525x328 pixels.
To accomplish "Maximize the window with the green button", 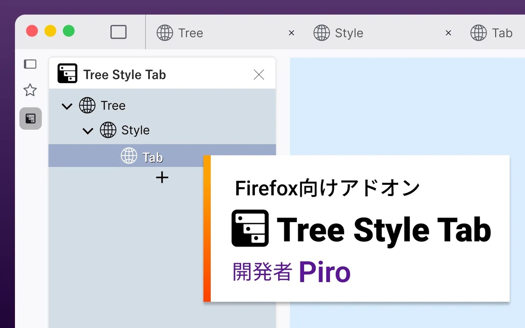I will pyautogui.click(x=69, y=31).
